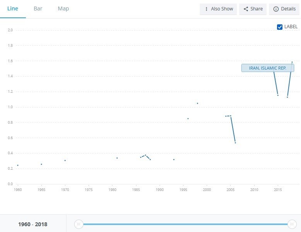Click the Share button

coord(253,9)
